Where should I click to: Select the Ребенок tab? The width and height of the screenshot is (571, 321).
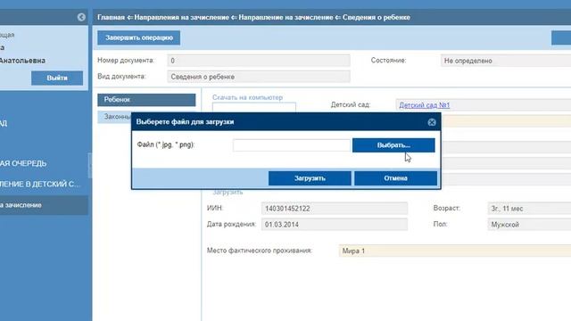click(146, 100)
